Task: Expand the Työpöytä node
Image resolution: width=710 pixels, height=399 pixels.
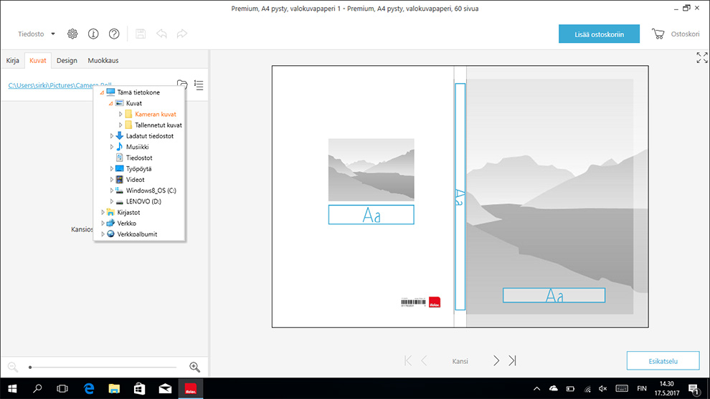Action: pos(111,169)
